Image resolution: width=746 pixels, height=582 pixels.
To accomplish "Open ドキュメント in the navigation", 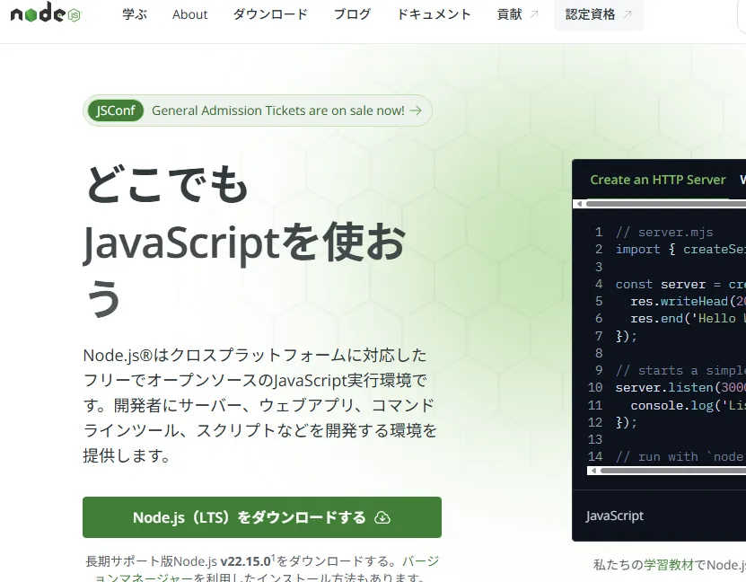I will (x=434, y=14).
